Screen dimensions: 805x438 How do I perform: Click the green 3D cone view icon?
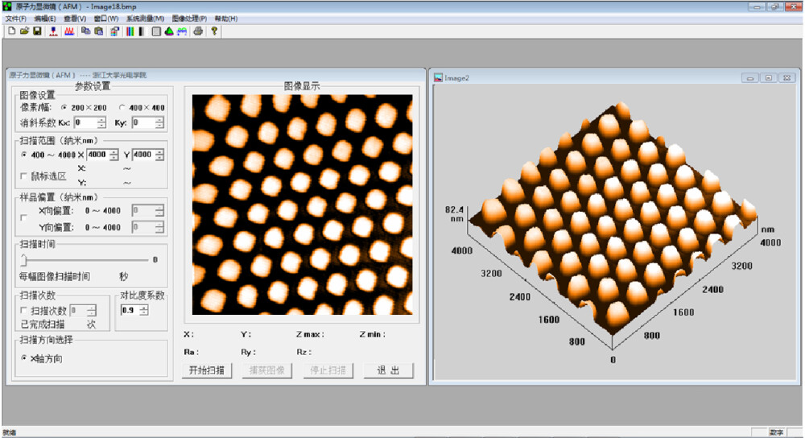pos(169,31)
